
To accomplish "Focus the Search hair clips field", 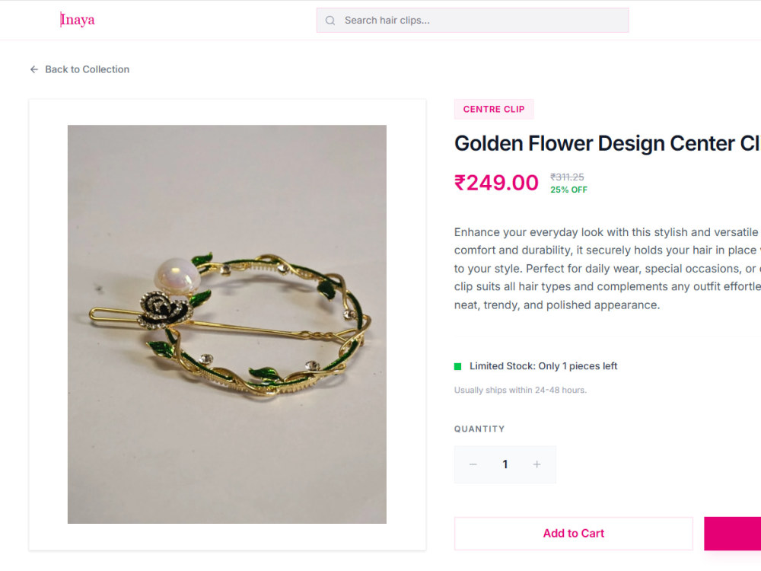I will coord(473,21).
